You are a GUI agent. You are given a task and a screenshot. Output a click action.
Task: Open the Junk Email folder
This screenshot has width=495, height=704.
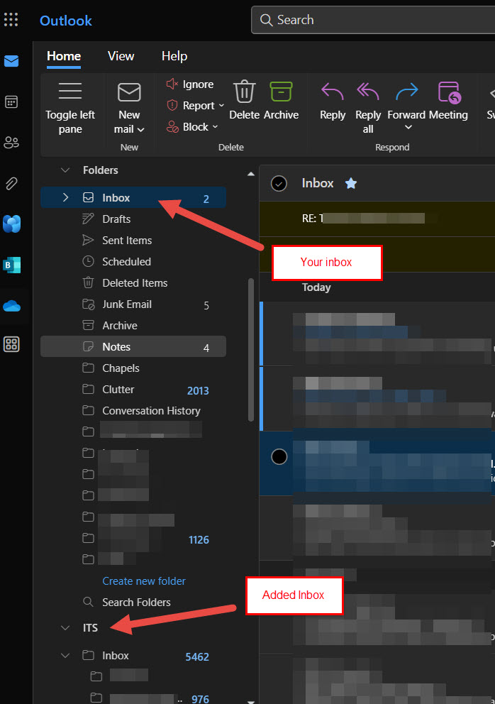pyautogui.click(x=133, y=304)
